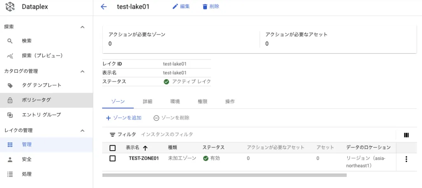Image resolution: width=422 pixels, height=188 pixels.
Task: Click the 編集 pencil button
Action: pos(181,7)
